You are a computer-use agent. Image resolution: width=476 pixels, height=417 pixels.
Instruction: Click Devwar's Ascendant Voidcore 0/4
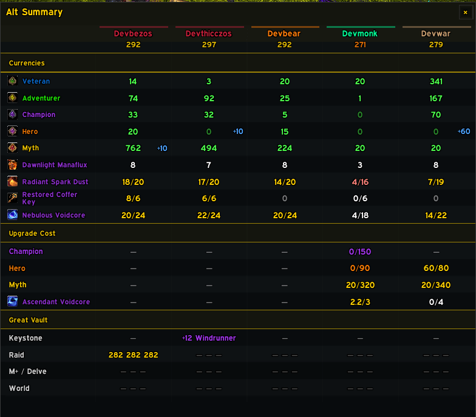tap(436, 302)
